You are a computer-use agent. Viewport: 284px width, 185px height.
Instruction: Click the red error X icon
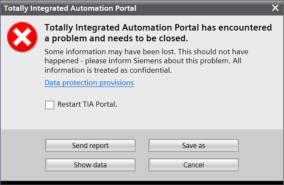tap(22, 36)
